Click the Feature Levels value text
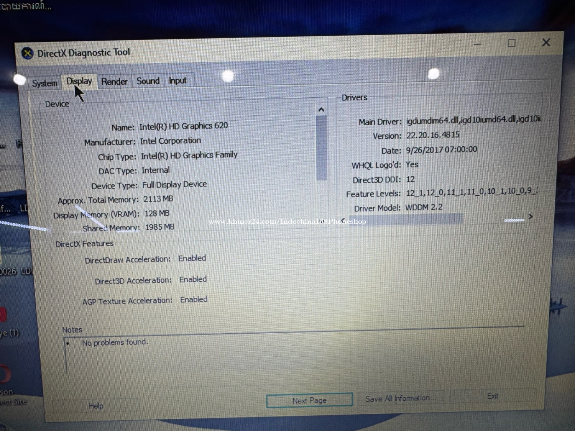The image size is (575, 431). click(x=472, y=192)
